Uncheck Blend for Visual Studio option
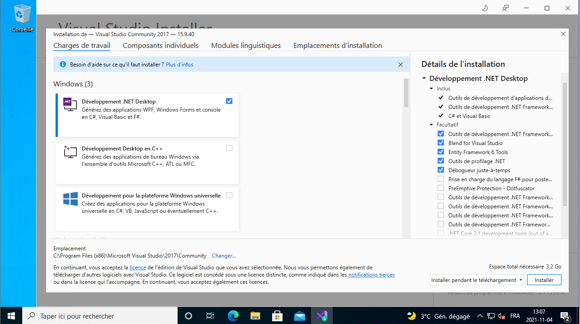This screenshot has width=580, height=324. pos(441,143)
